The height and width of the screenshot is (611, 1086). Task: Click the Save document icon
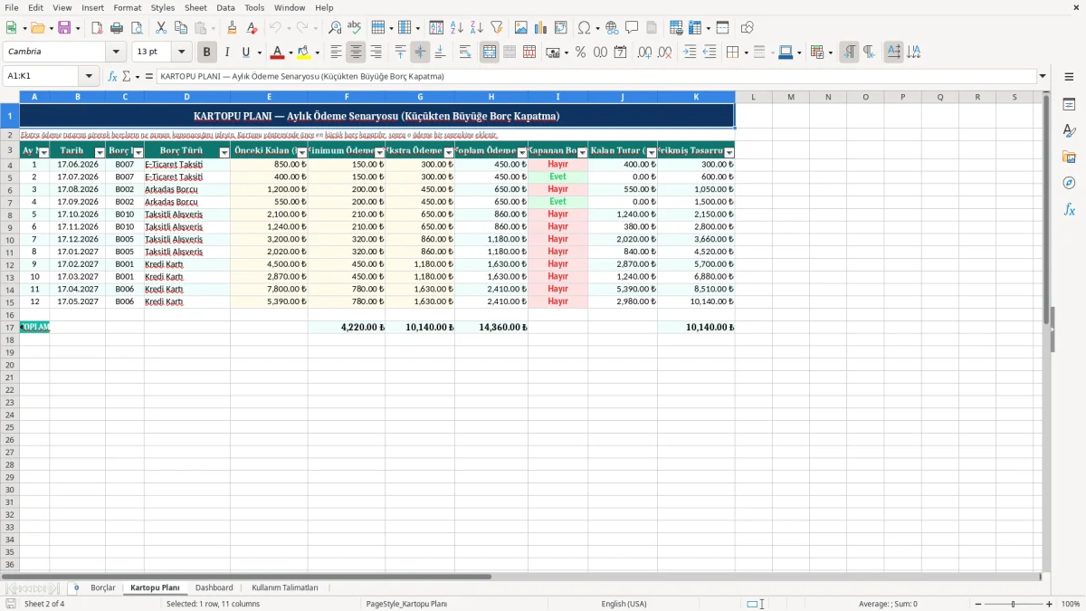pos(64,28)
